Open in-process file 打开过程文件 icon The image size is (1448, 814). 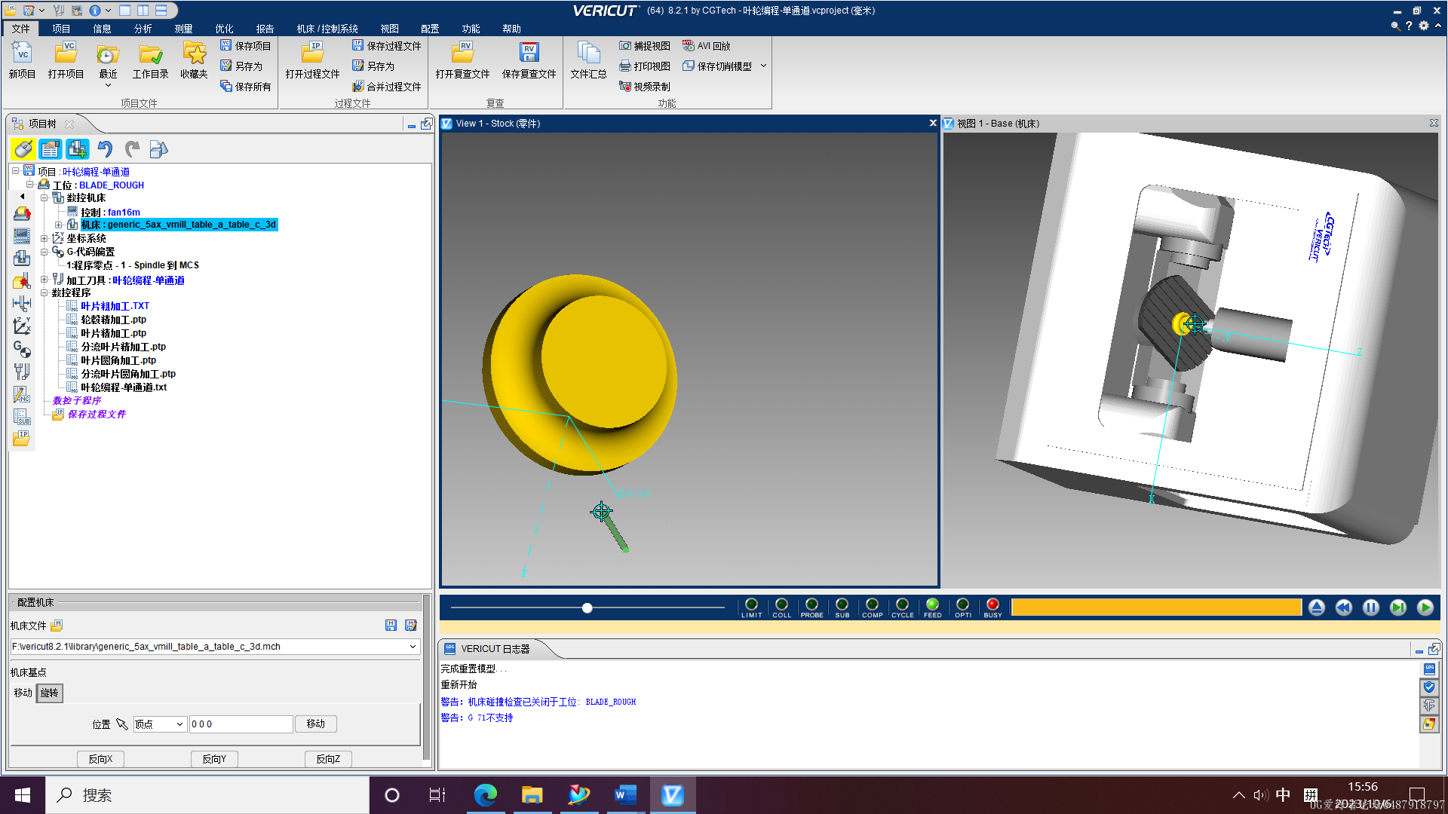click(x=312, y=53)
